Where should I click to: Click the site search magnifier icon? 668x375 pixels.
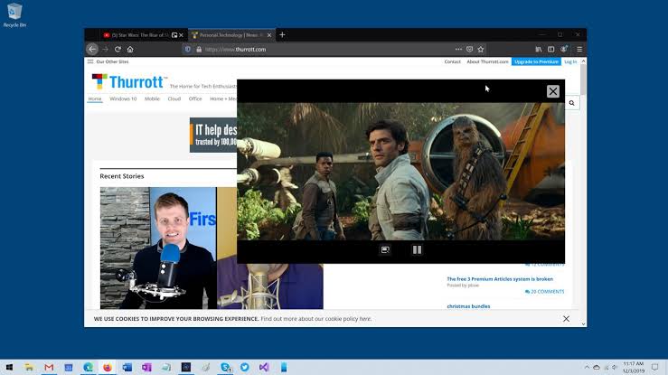[x=571, y=103]
